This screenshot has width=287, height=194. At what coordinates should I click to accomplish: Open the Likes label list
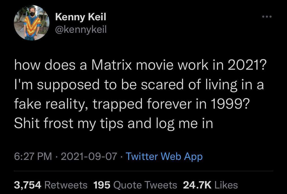[226, 185]
